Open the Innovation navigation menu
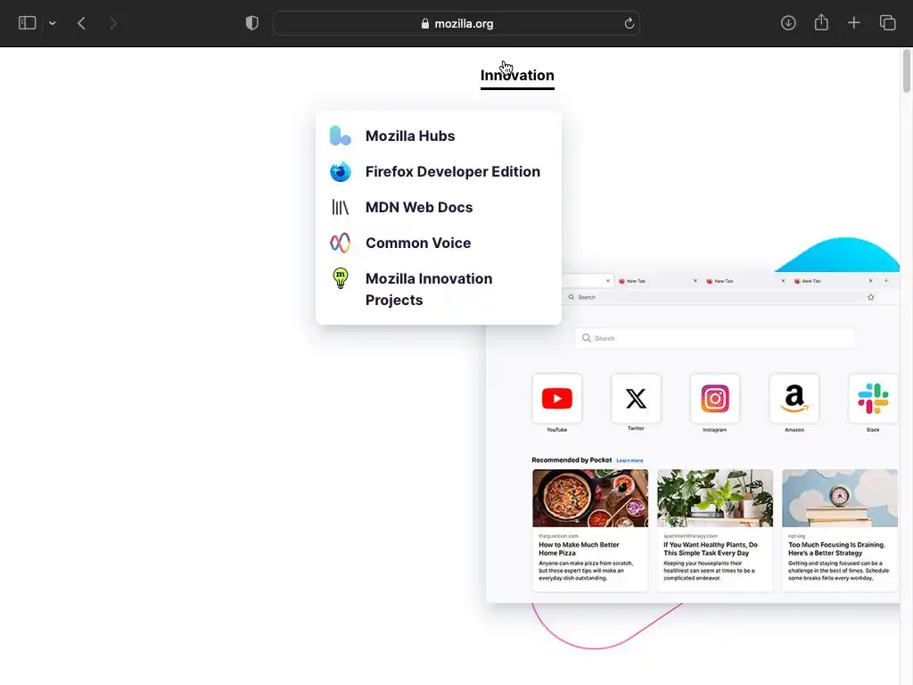Screen dimensions: 913x685 pos(517,76)
